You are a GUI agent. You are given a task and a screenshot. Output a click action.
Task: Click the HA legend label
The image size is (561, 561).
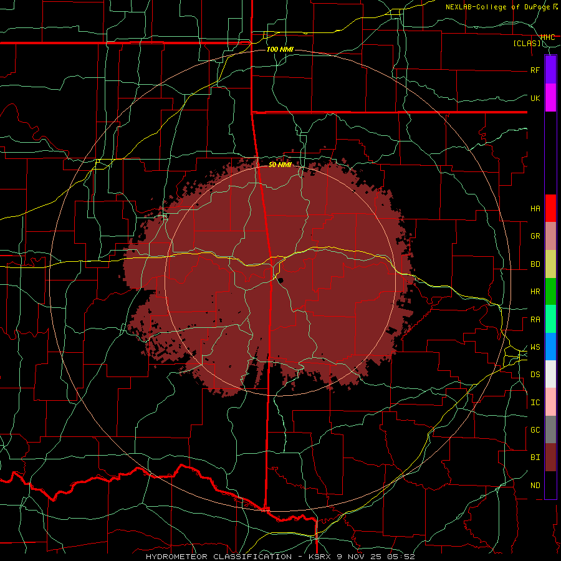535,209
